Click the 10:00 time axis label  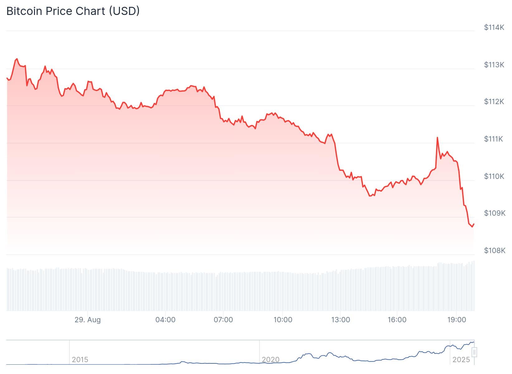click(283, 320)
